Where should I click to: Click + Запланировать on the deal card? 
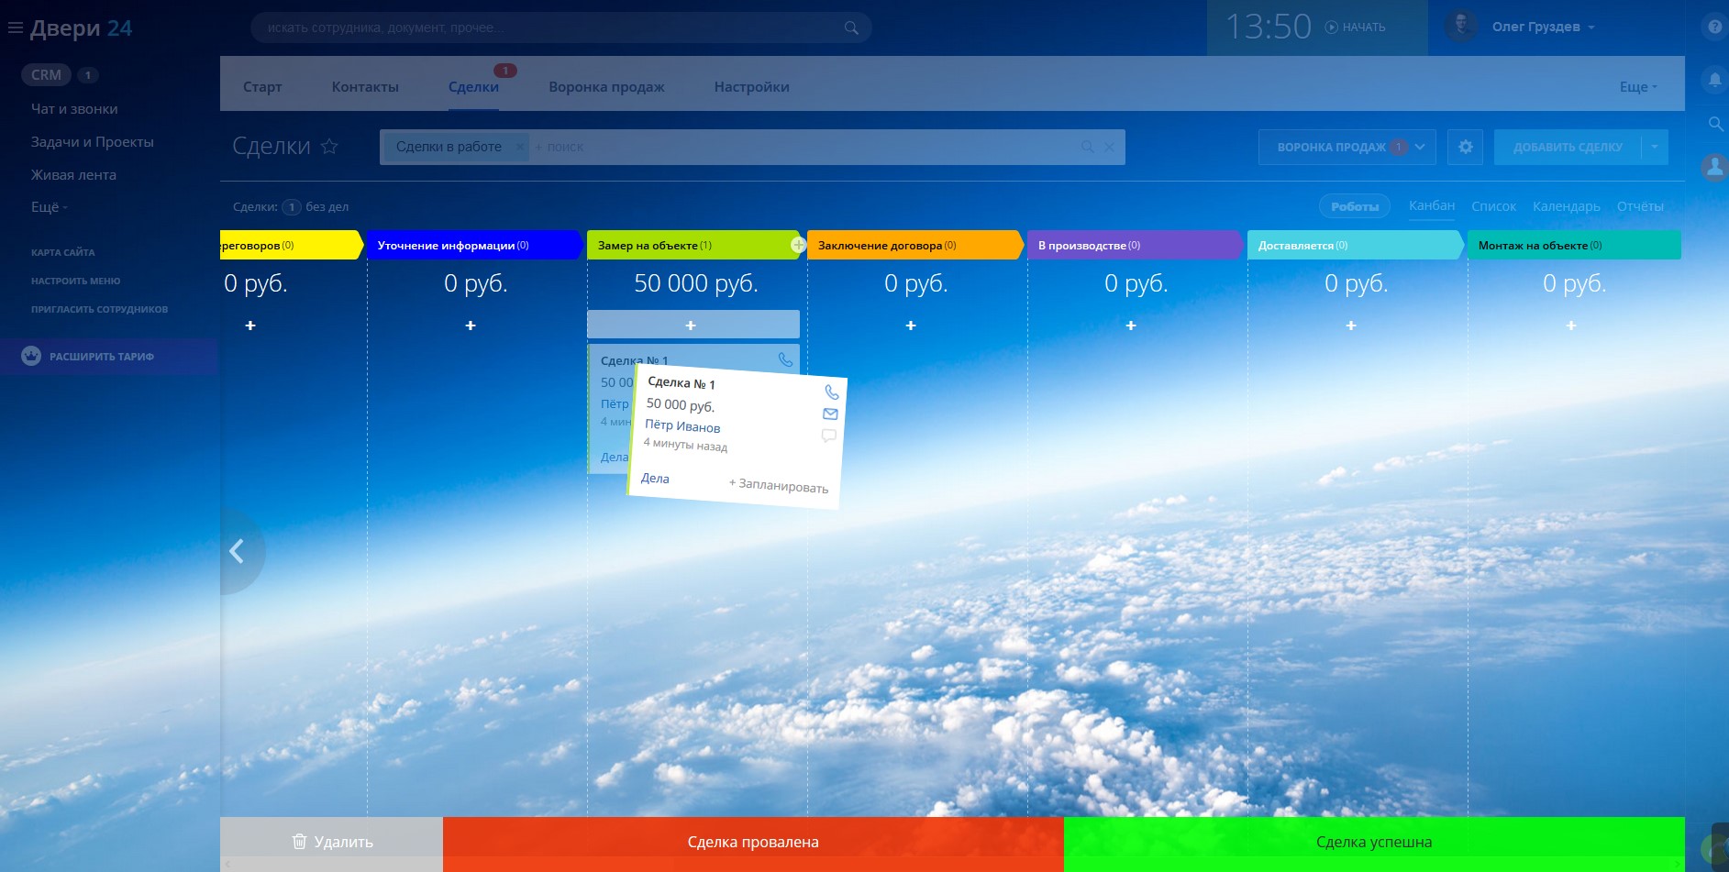(779, 485)
